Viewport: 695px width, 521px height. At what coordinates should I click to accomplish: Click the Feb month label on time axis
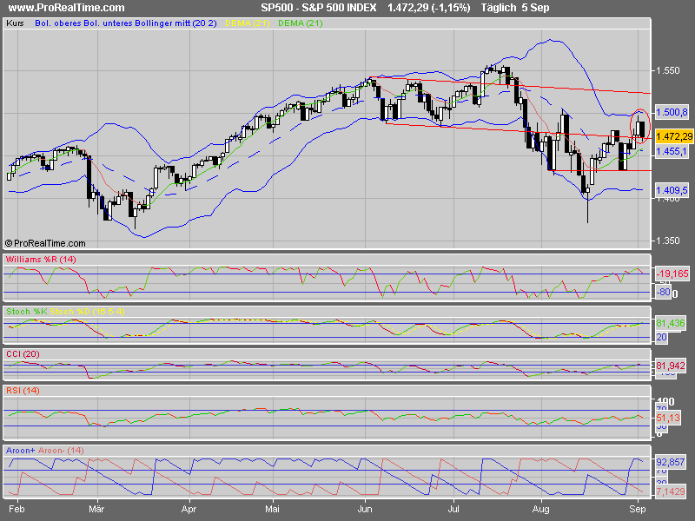coord(17,509)
